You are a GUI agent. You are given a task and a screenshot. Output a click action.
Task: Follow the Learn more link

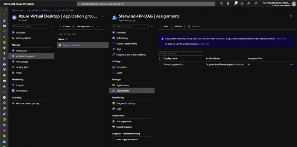(281, 39)
